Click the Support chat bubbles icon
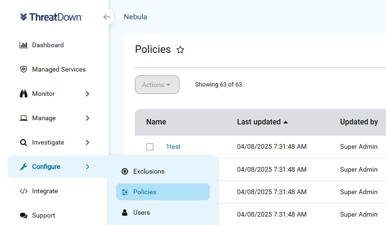Screen dimensions: 386x225 [23, 215]
